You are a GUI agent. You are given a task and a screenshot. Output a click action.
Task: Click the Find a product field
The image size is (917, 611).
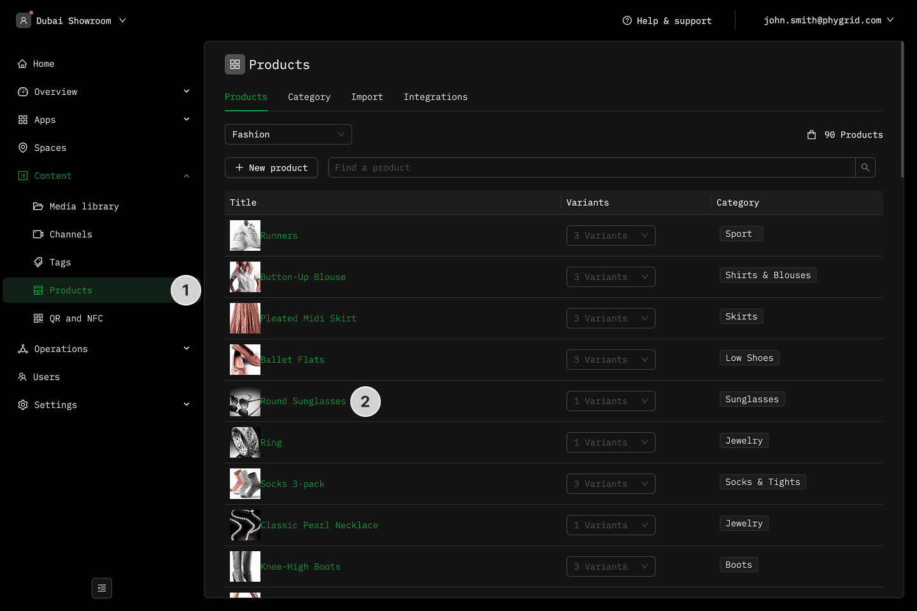click(x=591, y=167)
